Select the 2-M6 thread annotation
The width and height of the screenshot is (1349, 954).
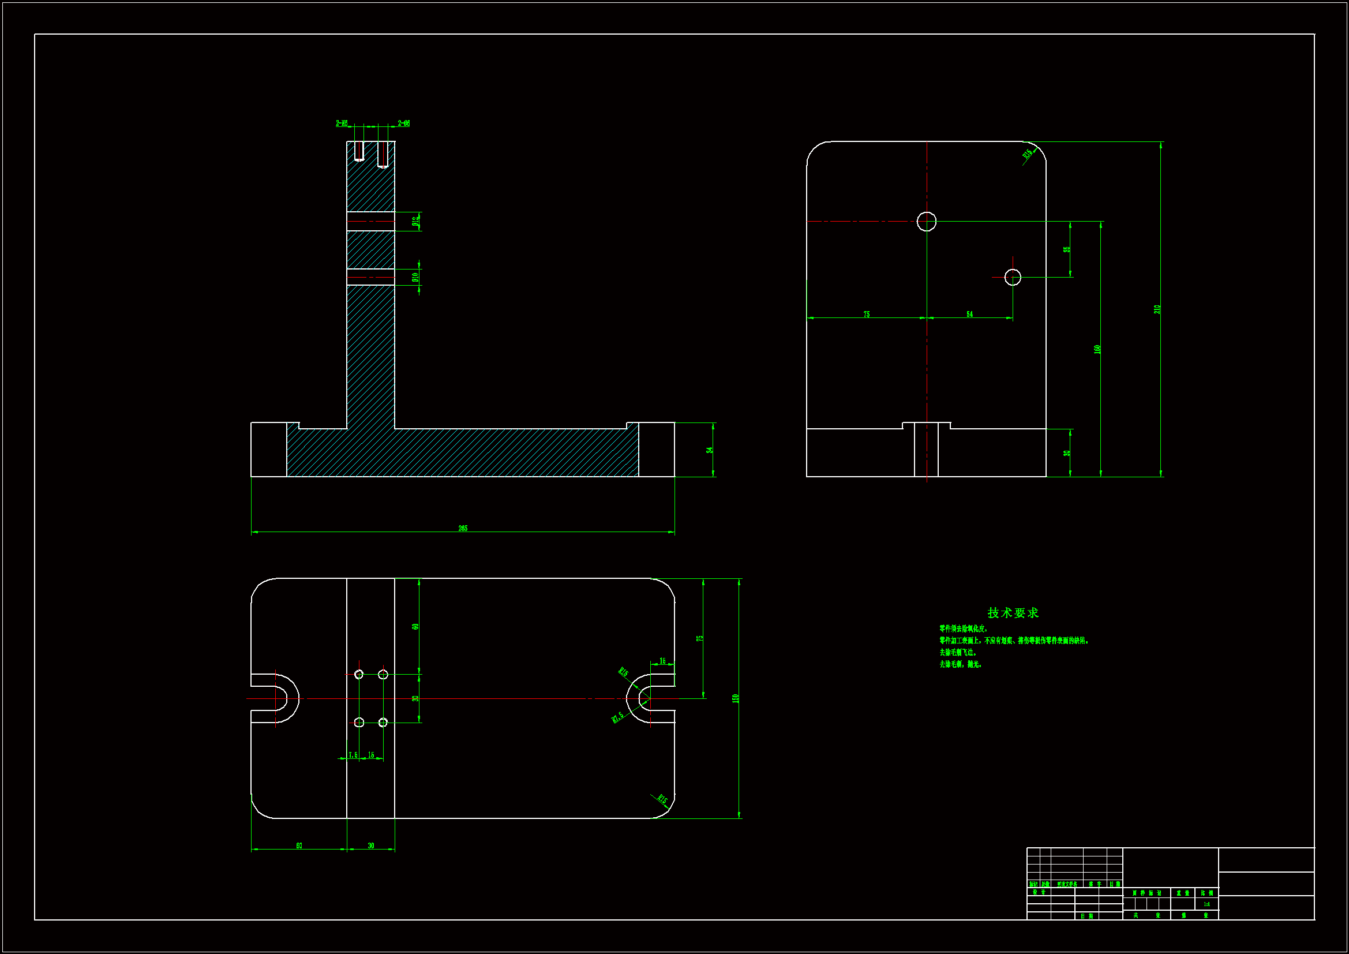pyautogui.click(x=342, y=124)
